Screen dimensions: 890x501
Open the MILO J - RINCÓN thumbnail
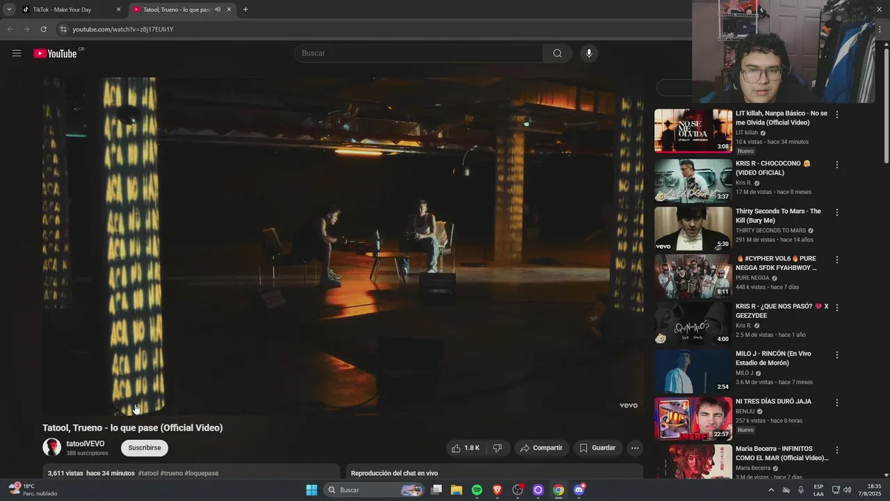coord(693,371)
